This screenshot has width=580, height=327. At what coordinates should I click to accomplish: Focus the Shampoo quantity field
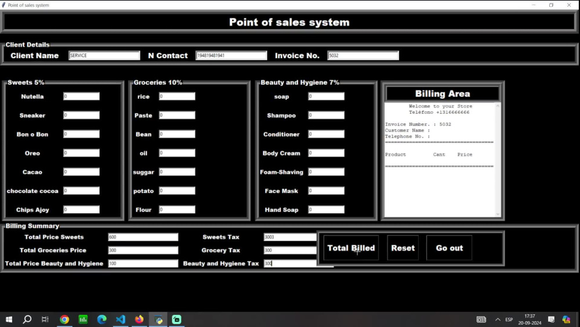326,115
